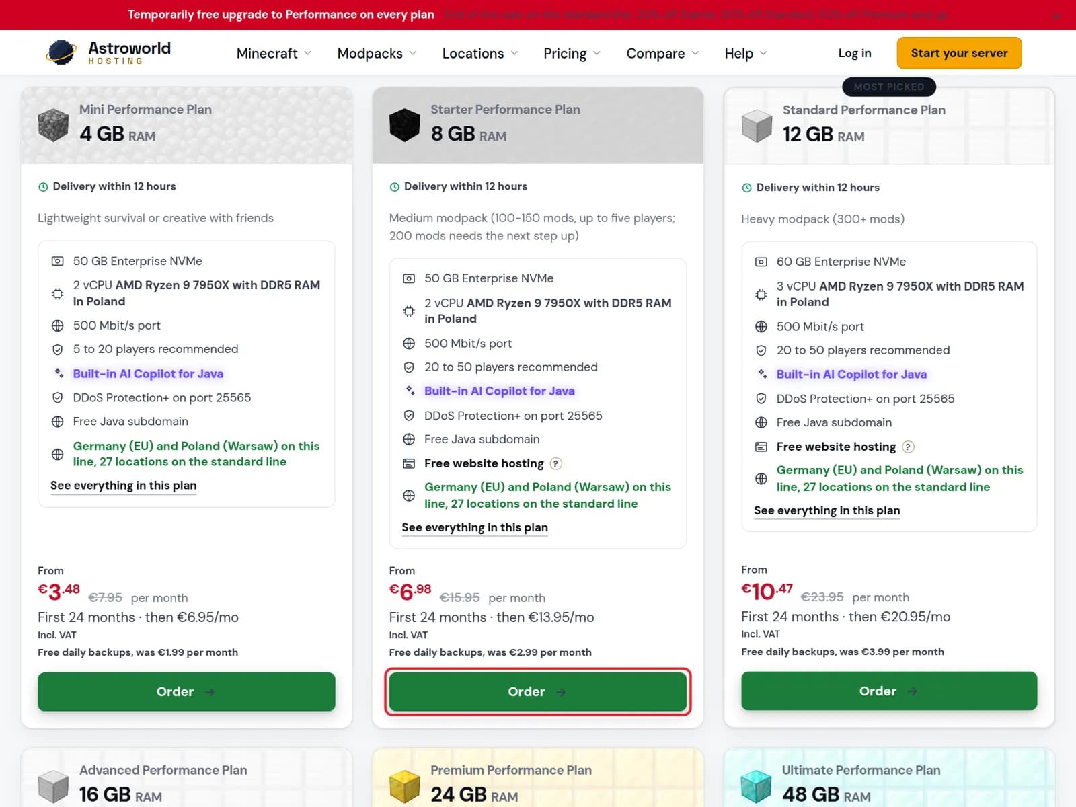Open the Pricing navigation menu
Image resolution: width=1076 pixels, height=807 pixels.
[x=572, y=54]
